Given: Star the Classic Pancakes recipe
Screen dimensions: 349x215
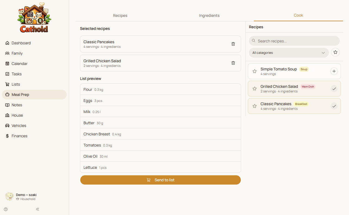Looking at the screenshot, I should (x=254, y=106).
